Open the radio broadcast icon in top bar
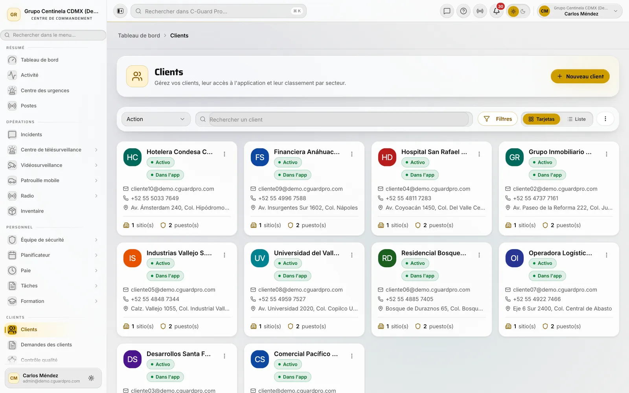629x393 pixels. point(480,11)
